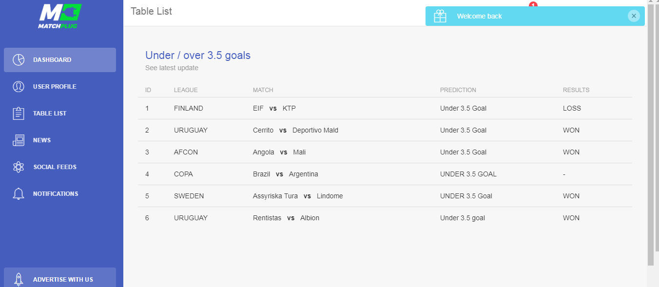Dismiss the Welcome back notification
The height and width of the screenshot is (287, 659).
tap(634, 16)
